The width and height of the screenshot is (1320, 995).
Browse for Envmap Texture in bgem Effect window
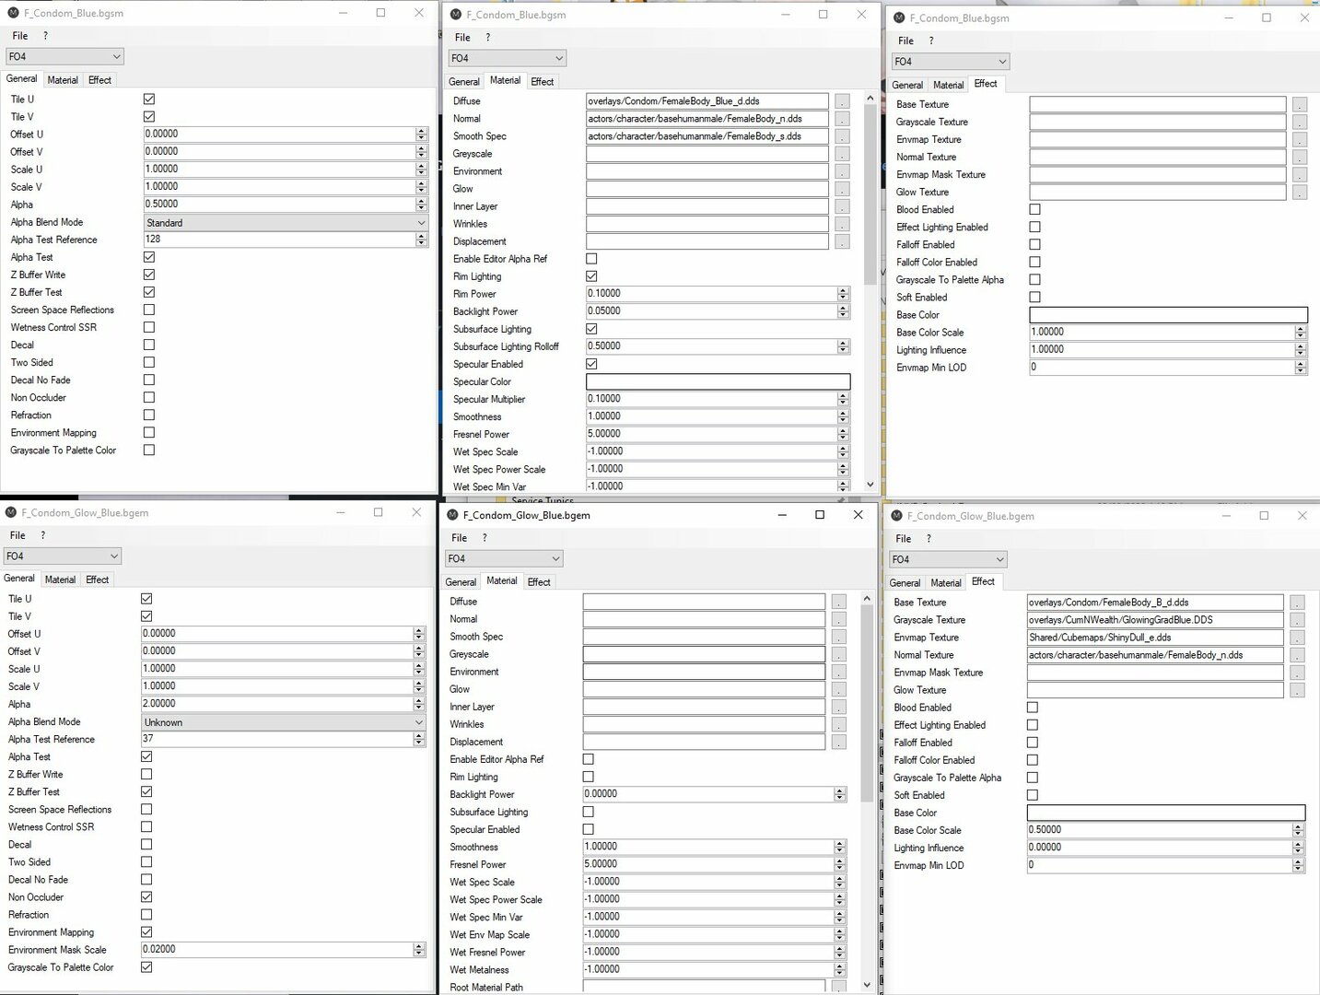click(x=1297, y=638)
